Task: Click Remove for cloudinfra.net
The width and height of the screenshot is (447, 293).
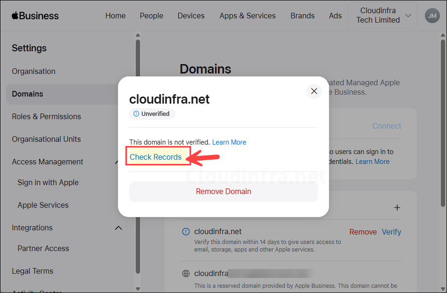Action: (x=363, y=232)
